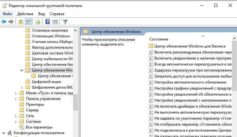Select the child Центр обновления subfolder
Image resolution: width=237 pixels, height=137 pixels.
pos(55,76)
